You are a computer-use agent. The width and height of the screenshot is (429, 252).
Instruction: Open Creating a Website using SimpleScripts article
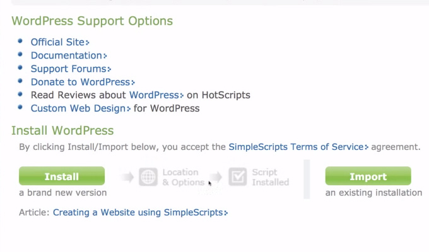point(140,213)
